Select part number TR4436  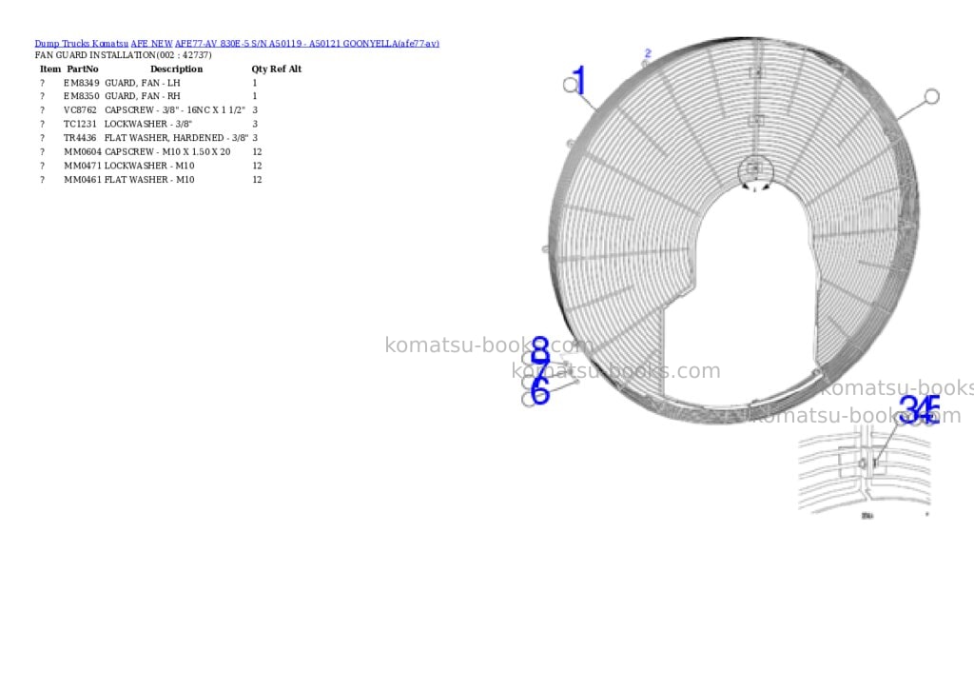(80, 138)
